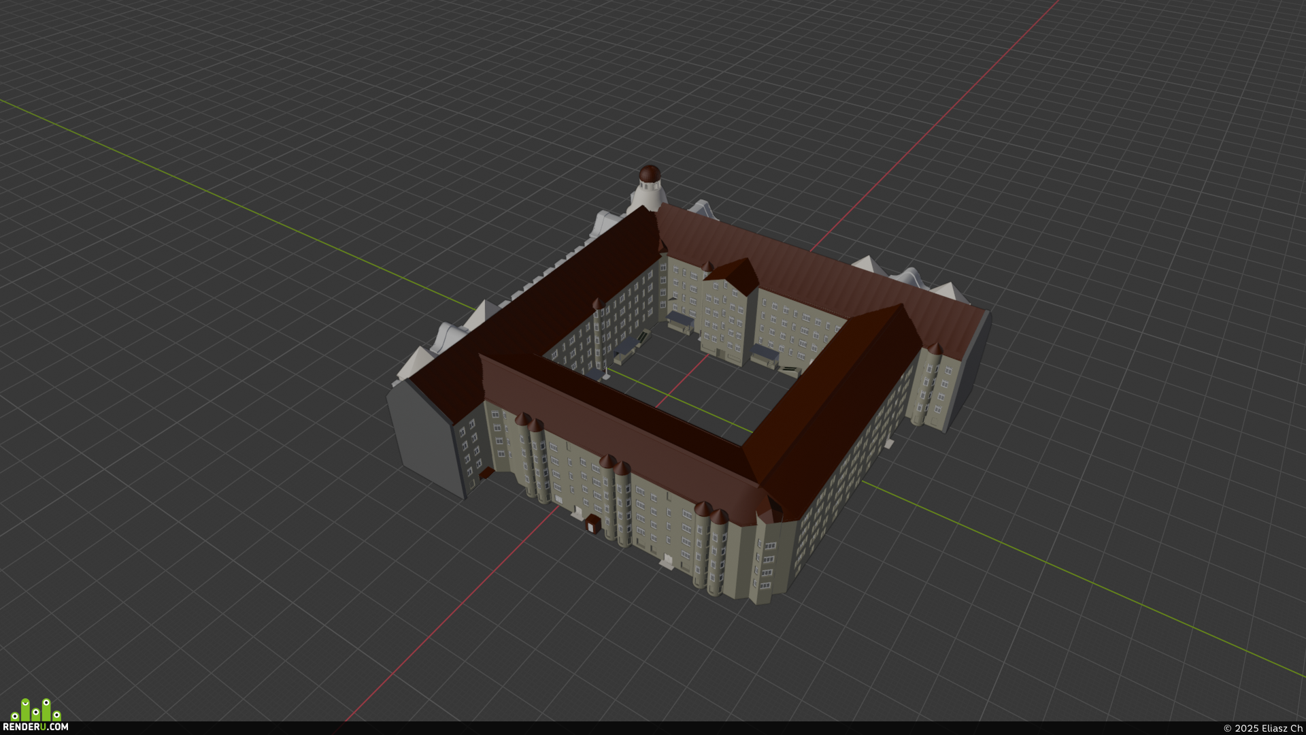Select the thin turret inside the courtyard's left wall

[x=598, y=333]
